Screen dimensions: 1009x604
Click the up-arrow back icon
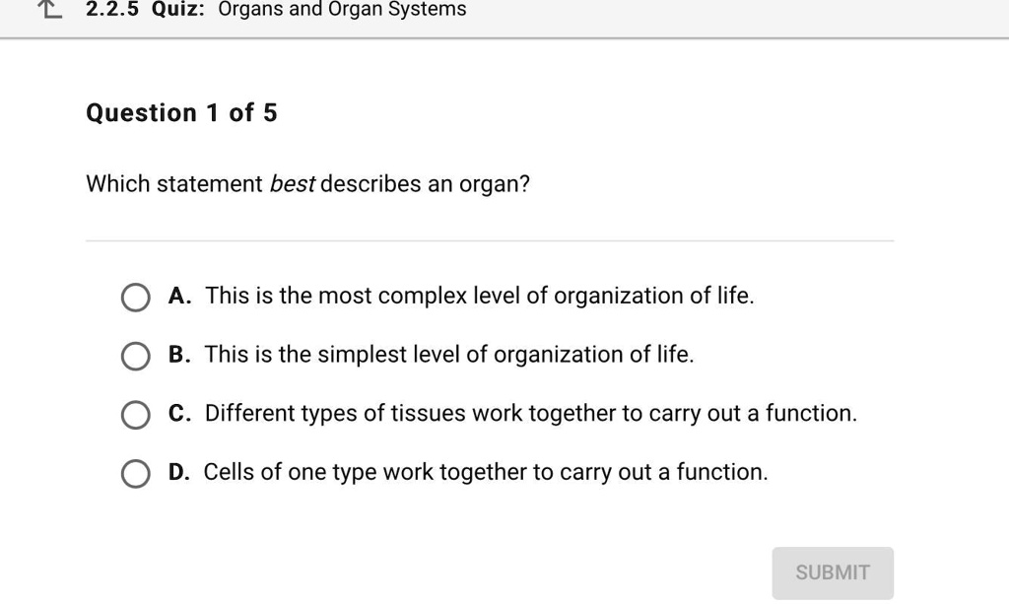(48, 10)
